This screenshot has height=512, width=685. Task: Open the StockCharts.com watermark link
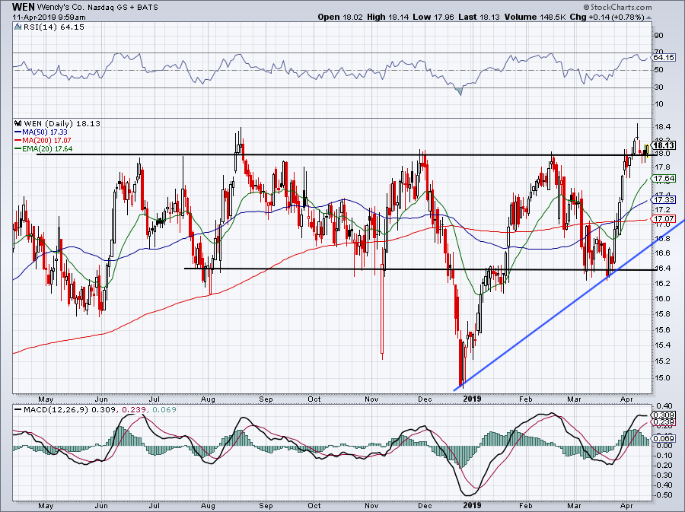click(618, 7)
